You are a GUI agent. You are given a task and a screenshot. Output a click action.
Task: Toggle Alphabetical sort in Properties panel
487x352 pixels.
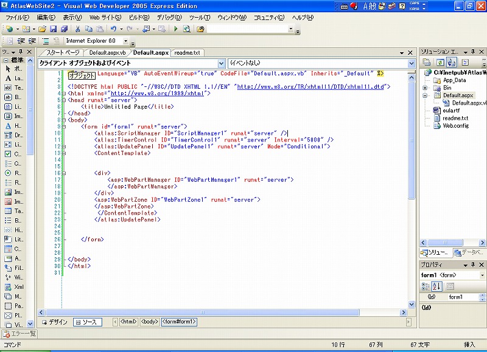[x=436, y=286]
